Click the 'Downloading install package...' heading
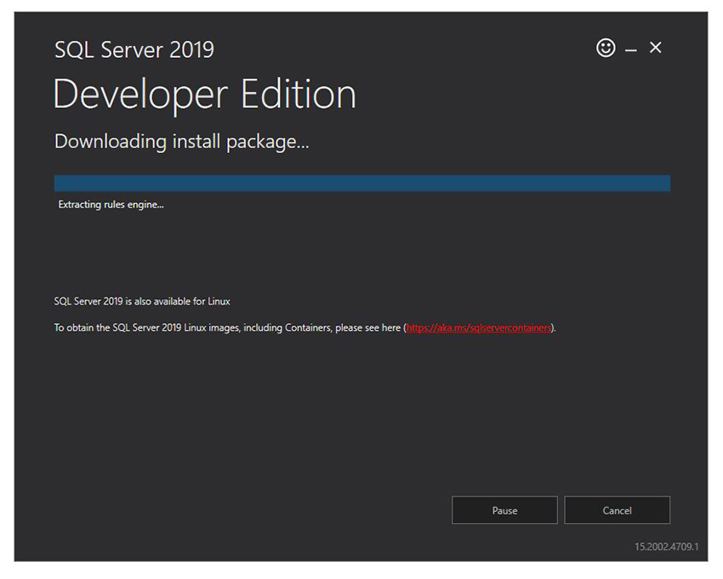Image resolution: width=723 pixels, height=579 pixels. coord(181,141)
